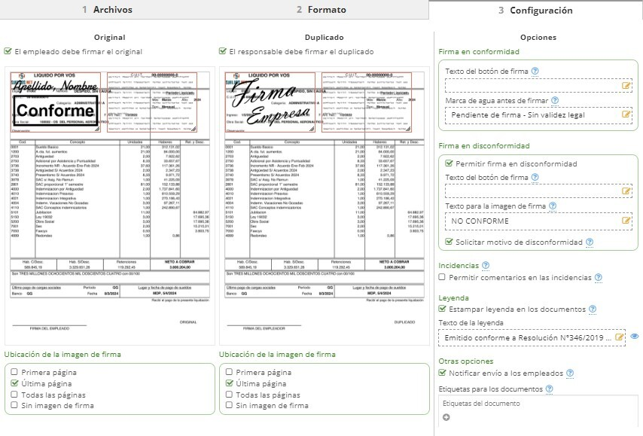Open help icon for 'Solicitar motivo de disconformidad'
Screen dimensions: 643x436
[590, 242]
